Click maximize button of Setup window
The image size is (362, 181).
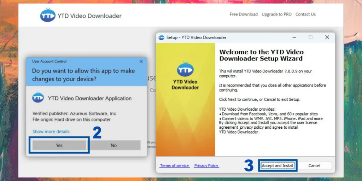(x=310, y=37)
